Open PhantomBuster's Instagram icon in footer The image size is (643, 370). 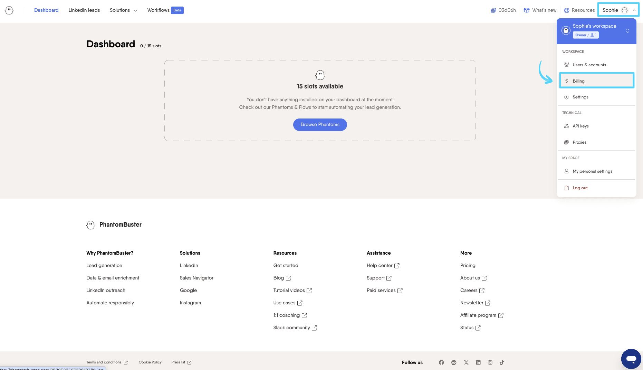(490, 362)
